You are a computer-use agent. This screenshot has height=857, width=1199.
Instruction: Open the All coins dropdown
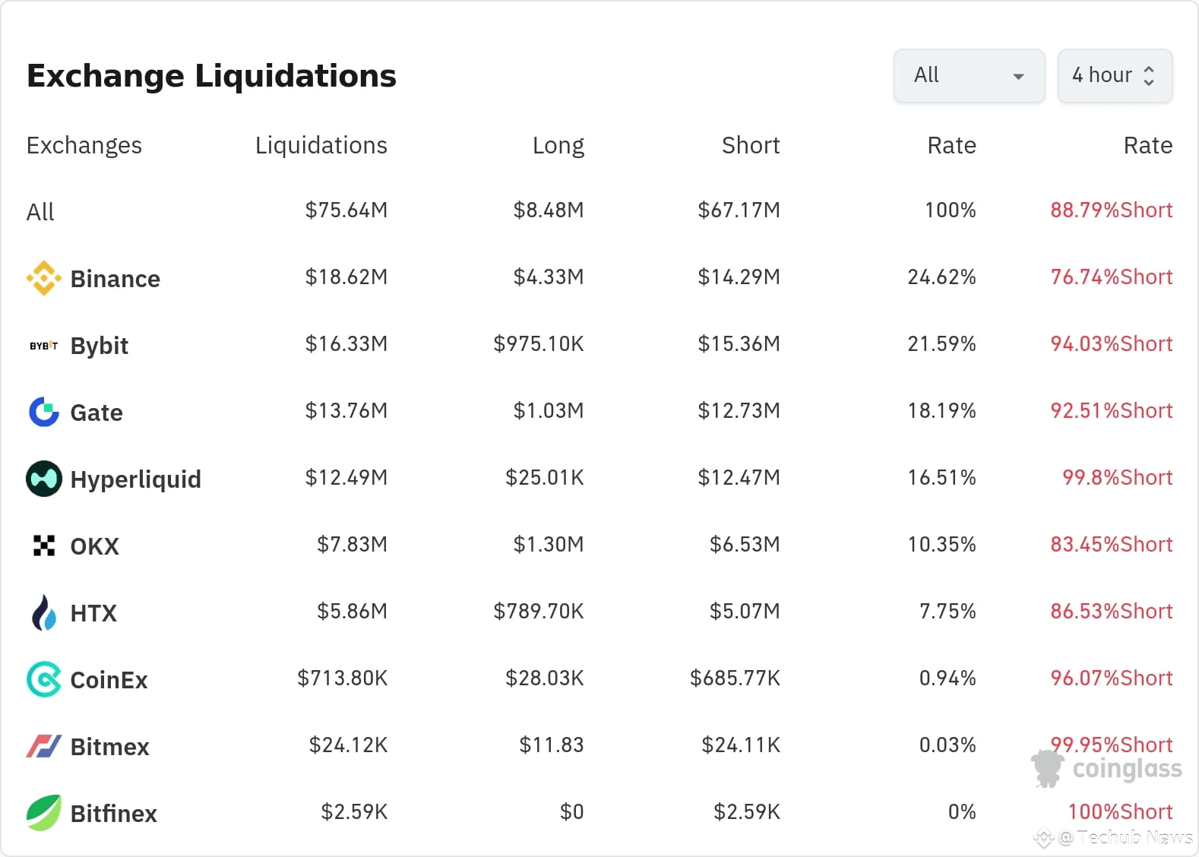point(969,75)
